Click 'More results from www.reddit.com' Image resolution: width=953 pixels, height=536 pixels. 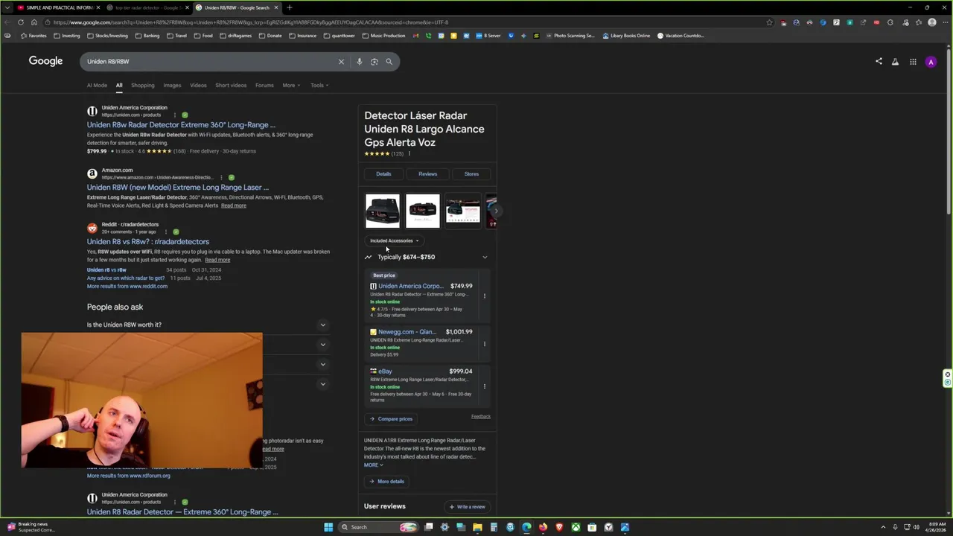127,286
